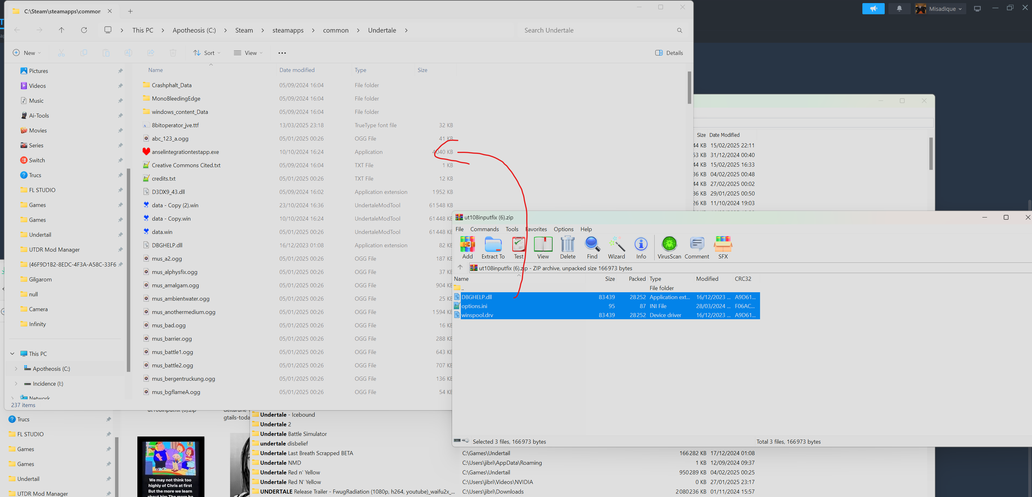Unpin Pictures from quick access

pyautogui.click(x=120, y=71)
